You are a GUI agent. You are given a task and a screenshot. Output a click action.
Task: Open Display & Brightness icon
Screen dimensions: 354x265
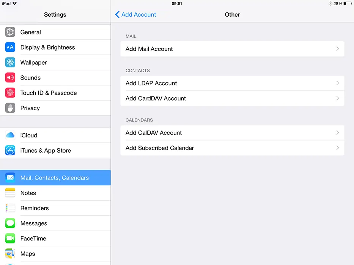(10, 47)
